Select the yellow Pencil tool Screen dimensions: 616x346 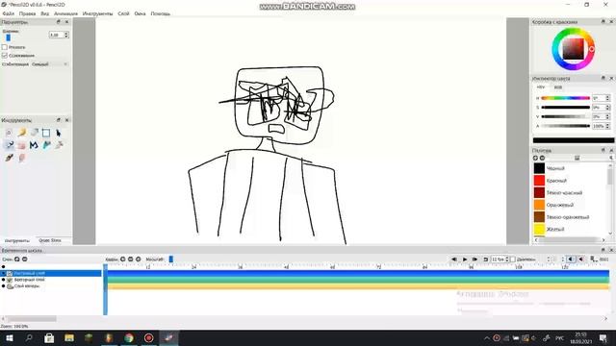click(x=21, y=133)
